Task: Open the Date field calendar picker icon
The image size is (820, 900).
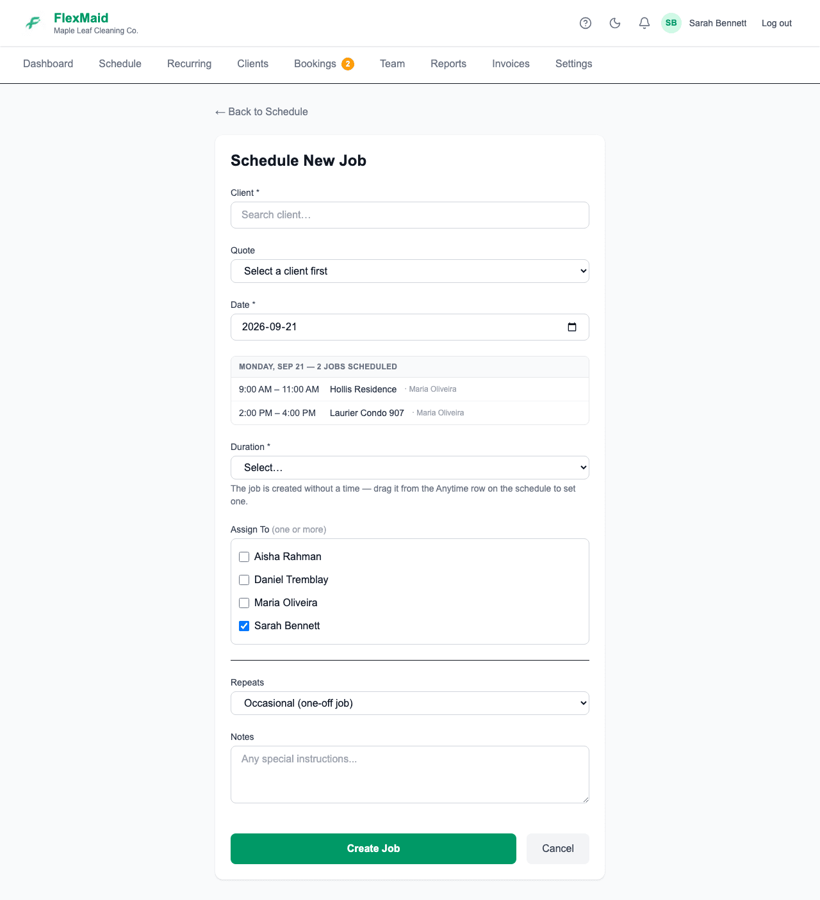Action: click(x=572, y=327)
